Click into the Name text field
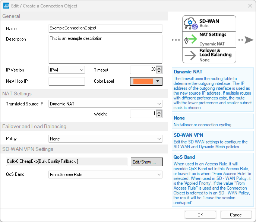 pyautogui.click(x=105, y=28)
